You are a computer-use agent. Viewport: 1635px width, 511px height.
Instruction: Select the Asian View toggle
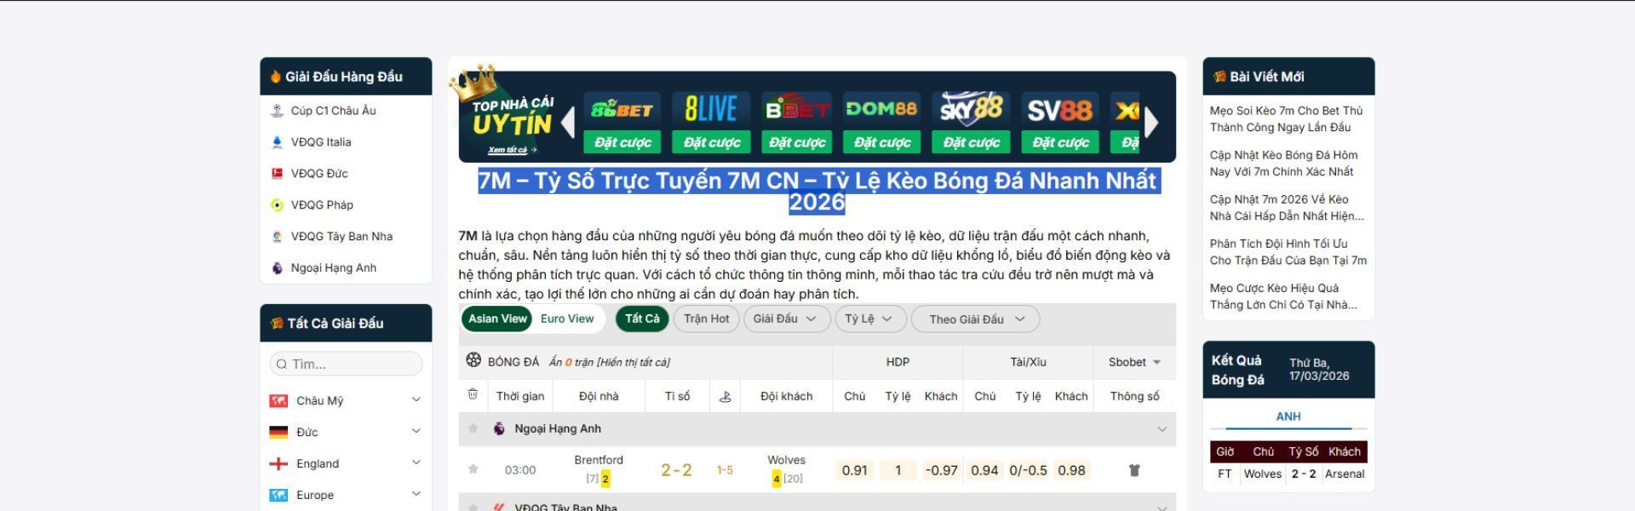click(497, 319)
